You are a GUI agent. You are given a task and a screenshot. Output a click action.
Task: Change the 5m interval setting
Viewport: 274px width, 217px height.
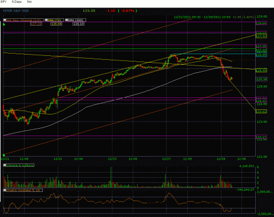(x=29, y=2)
